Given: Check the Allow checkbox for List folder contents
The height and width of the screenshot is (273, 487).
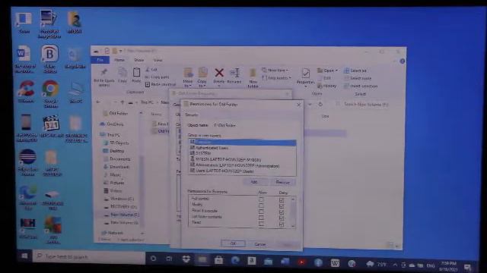Looking at the screenshot, I should 261,218.
